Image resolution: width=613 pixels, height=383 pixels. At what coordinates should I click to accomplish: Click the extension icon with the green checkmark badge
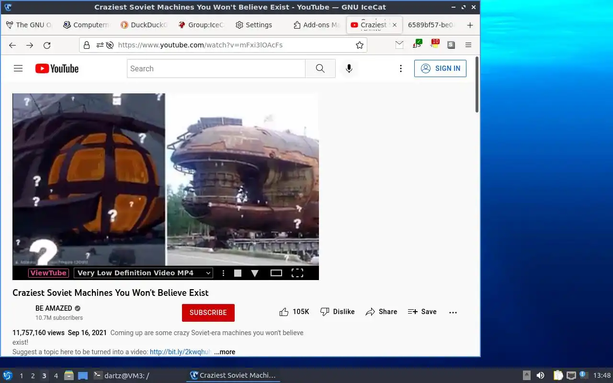(x=417, y=44)
